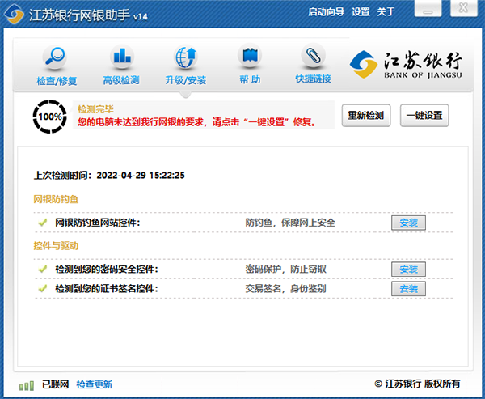Open 设置 in title bar
Image resolution: width=485 pixels, height=399 pixels.
click(x=361, y=12)
